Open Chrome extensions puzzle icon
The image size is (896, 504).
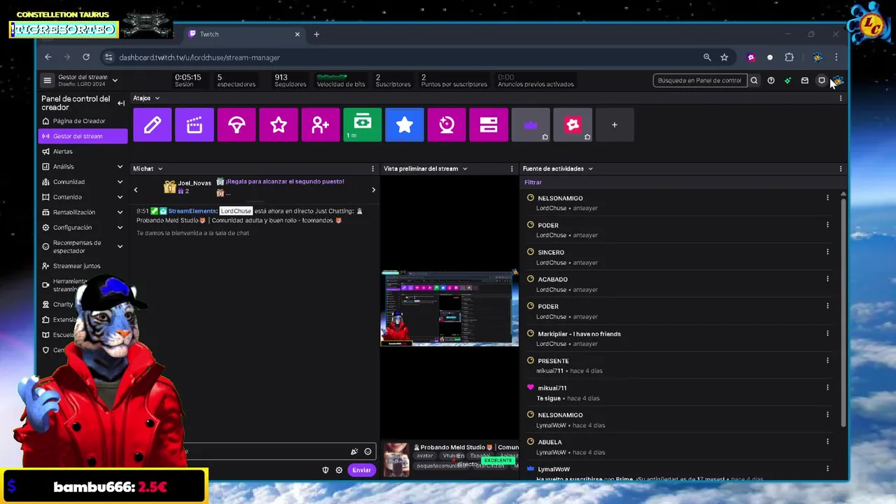(789, 57)
